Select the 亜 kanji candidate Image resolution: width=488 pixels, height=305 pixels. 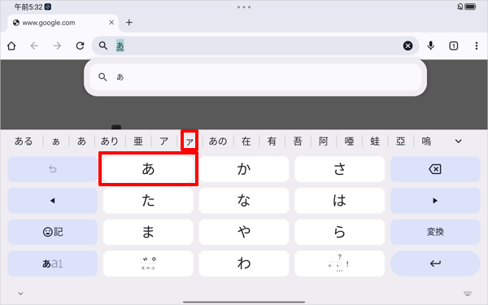click(x=138, y=142)
